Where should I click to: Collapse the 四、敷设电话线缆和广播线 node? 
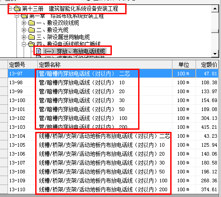click(x=24, y=44)
